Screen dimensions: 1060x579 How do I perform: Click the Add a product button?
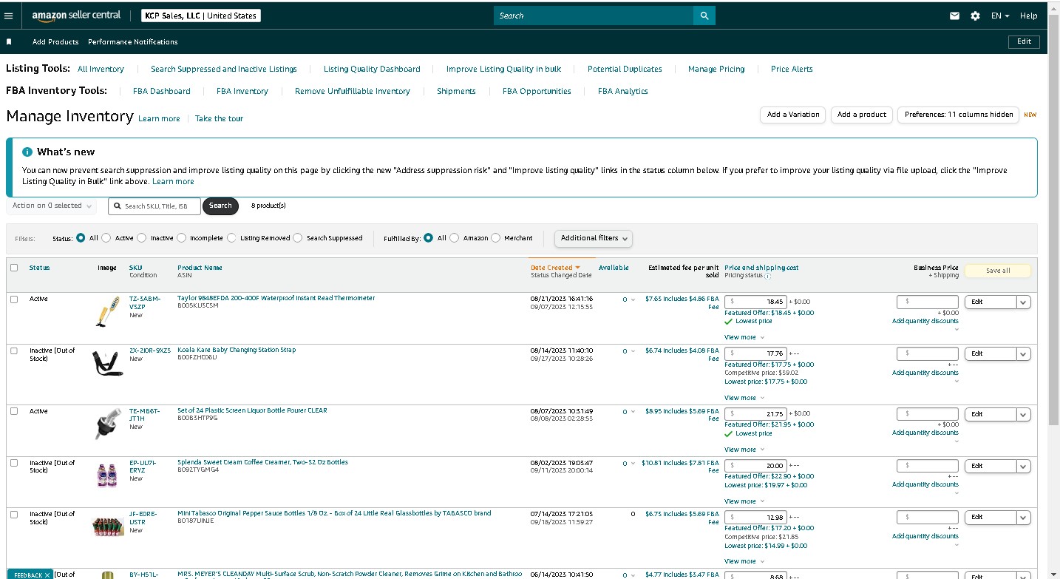click(862, 115)
